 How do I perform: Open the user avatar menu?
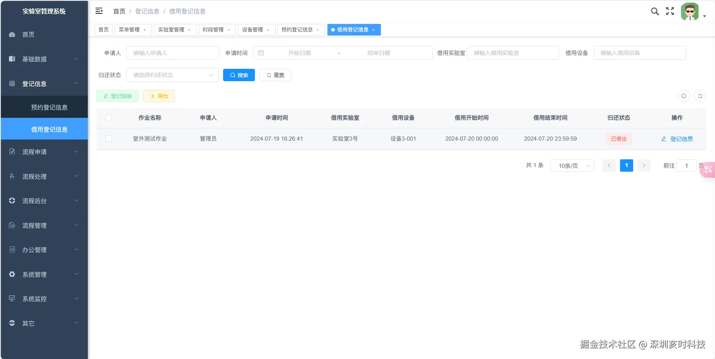[690, 12]
